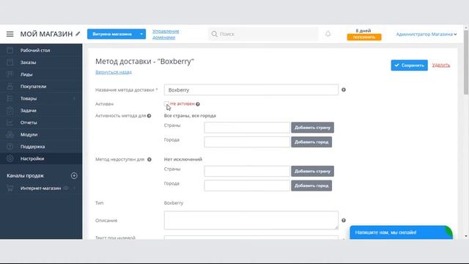Open Покупатели in sidebar

click(33, 87)
